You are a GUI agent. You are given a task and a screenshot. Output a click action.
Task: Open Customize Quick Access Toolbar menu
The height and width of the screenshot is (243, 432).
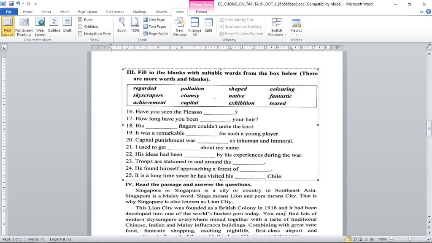coord(35,3)
